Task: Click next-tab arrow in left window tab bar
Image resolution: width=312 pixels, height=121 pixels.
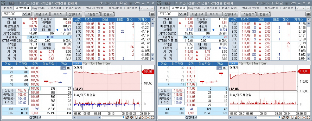Action: pos(147,8)
